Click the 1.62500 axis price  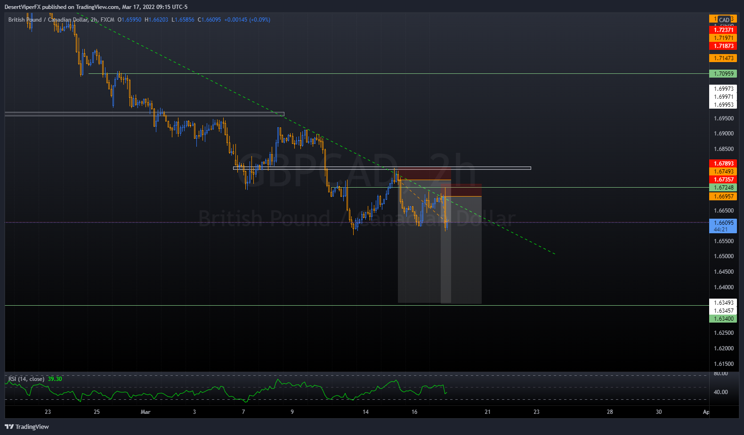pyautogui.click(x=724, y=333)
